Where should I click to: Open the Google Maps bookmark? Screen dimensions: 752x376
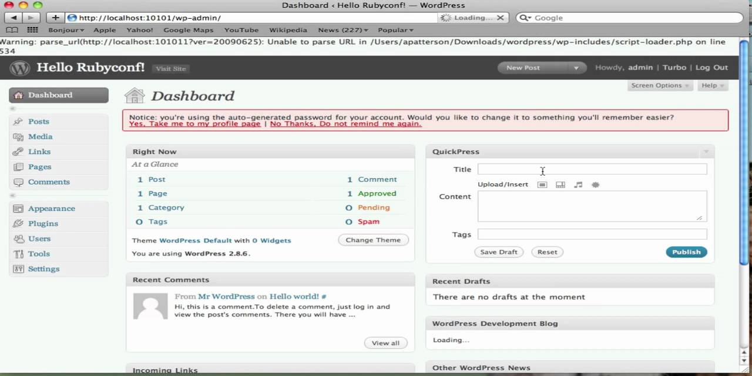pyautogui.click(x=188, y=30)
